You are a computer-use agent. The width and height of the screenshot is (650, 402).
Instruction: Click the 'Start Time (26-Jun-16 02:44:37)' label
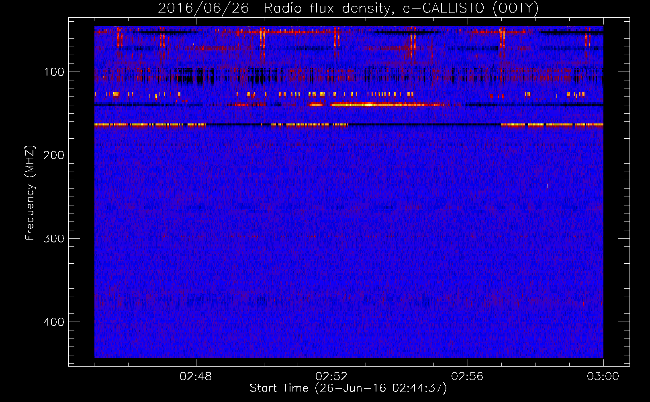click(x=348, y=388)
